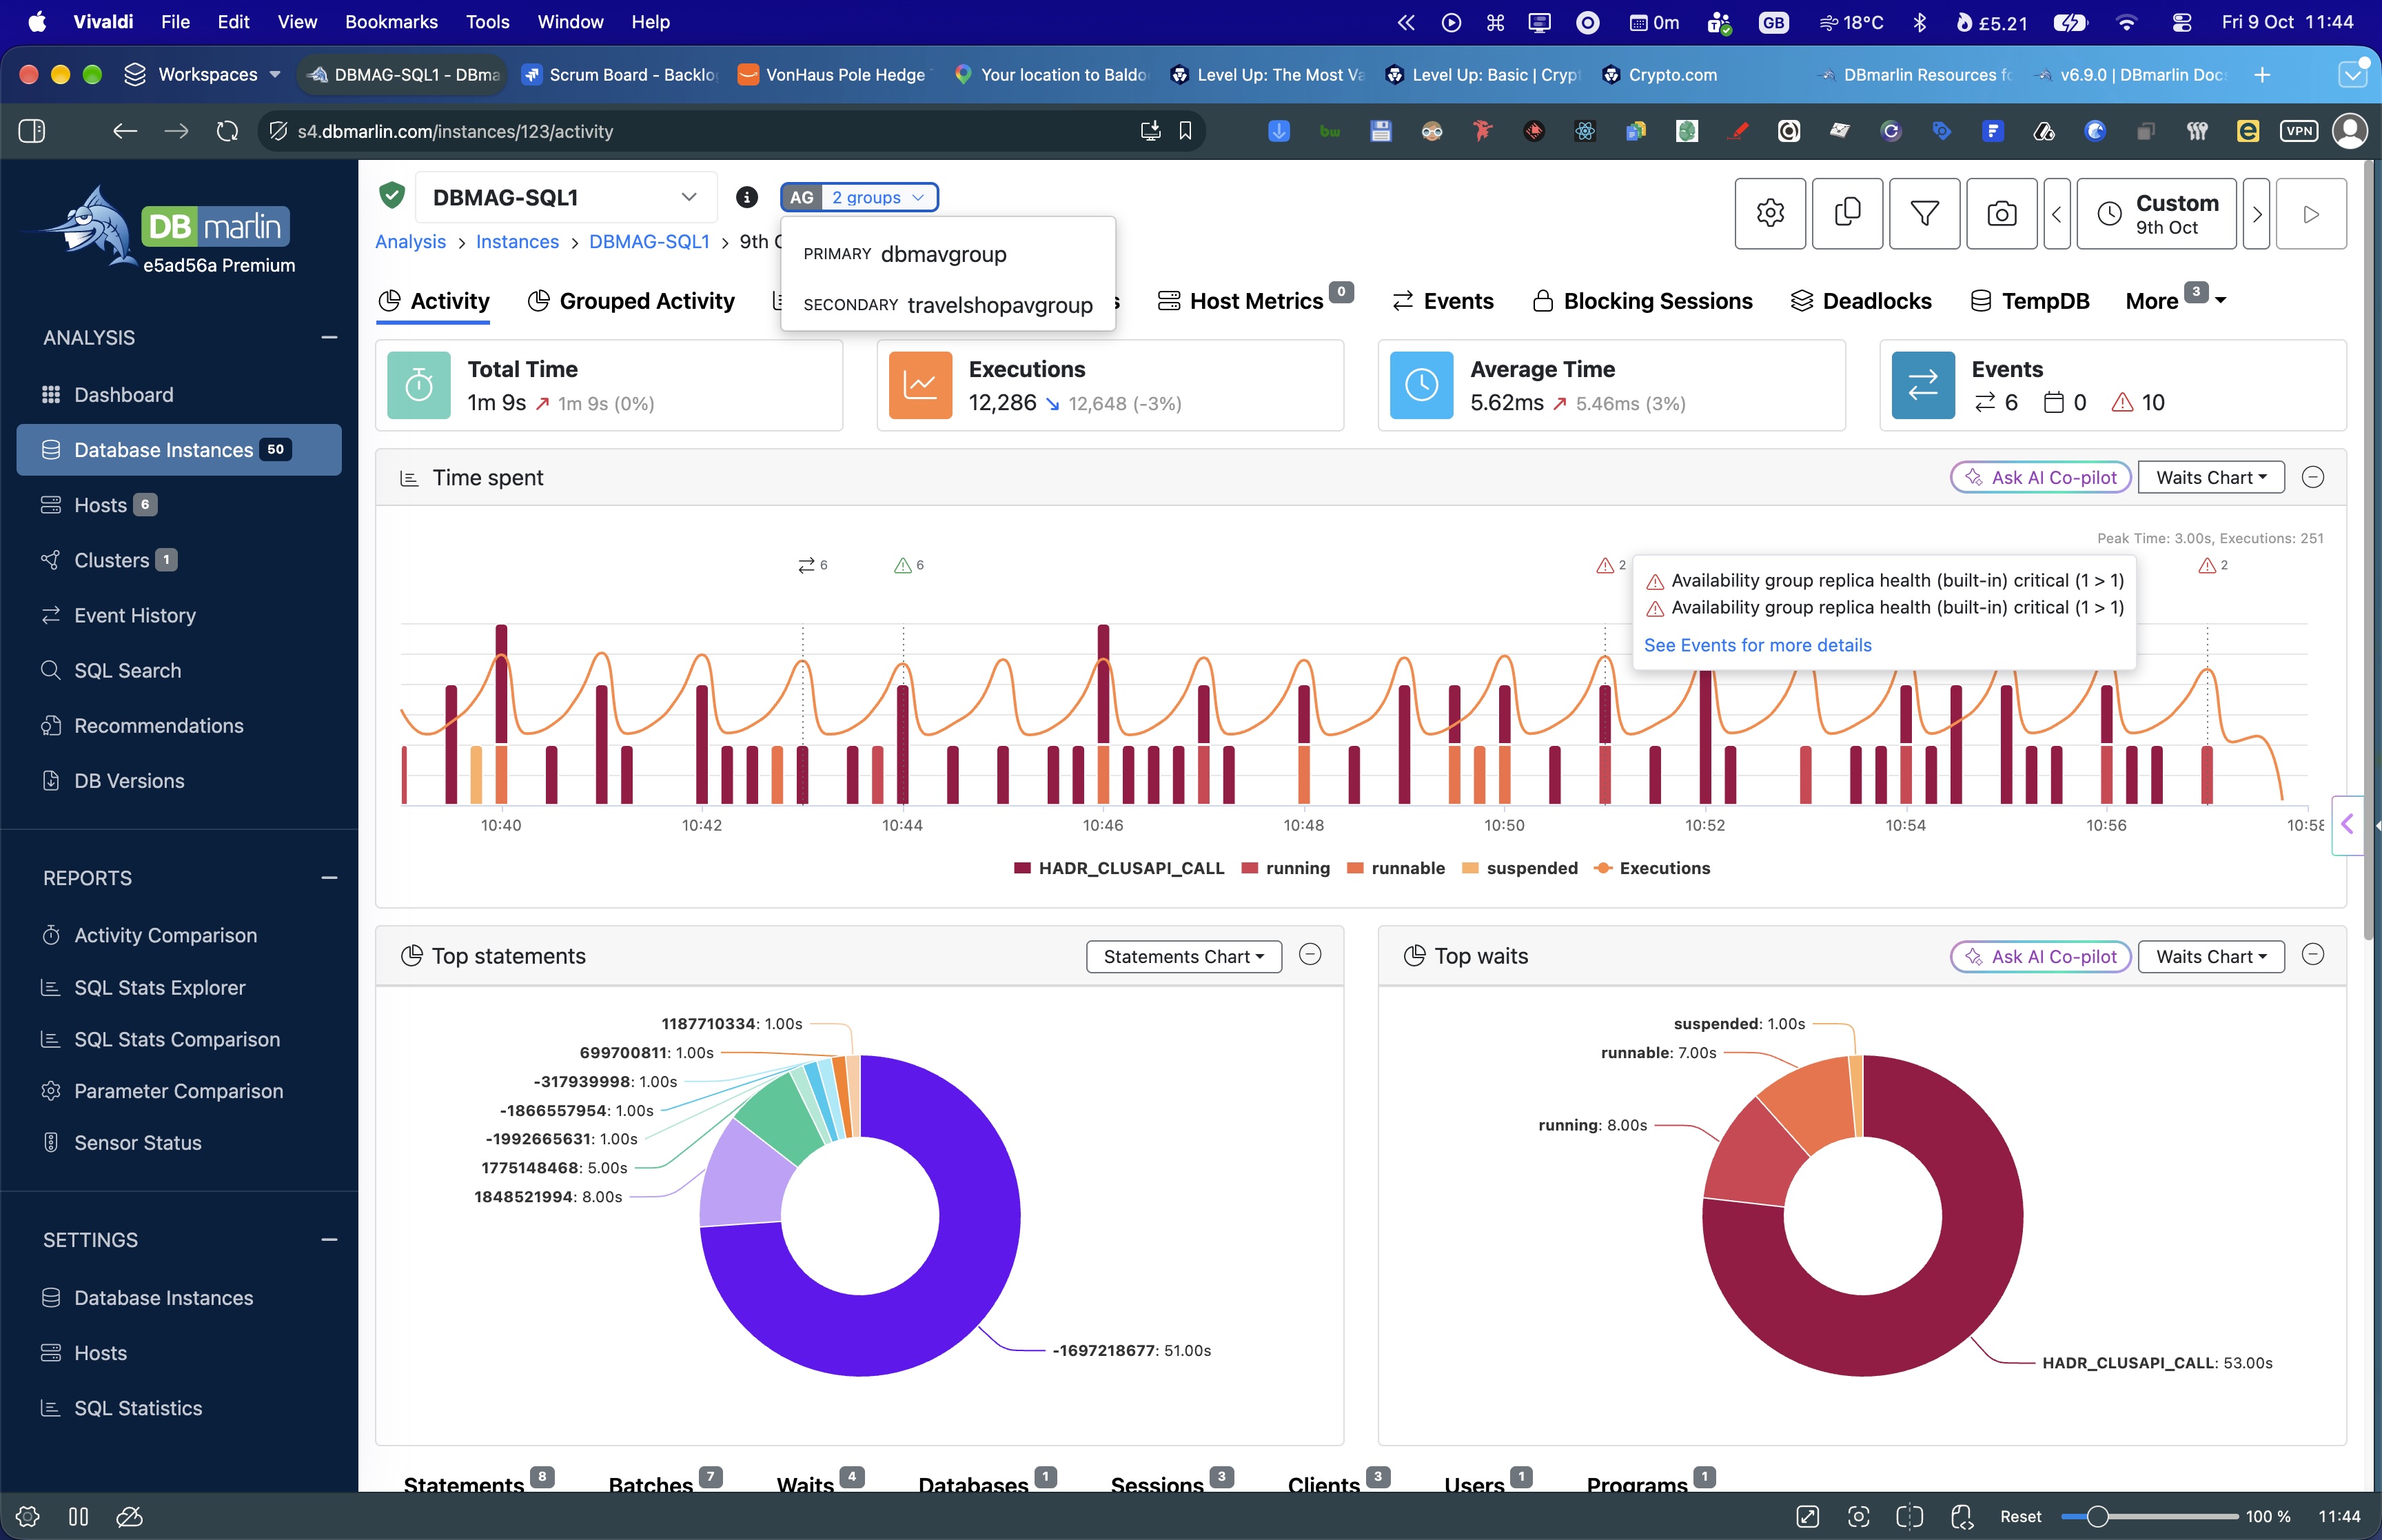Click the green shield status icon

(x=392, y=196)
